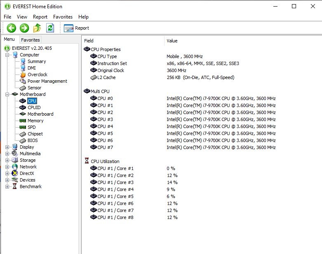Click the Display monitor icon
This screenshot has width=322, height=254.
point(14,147)
